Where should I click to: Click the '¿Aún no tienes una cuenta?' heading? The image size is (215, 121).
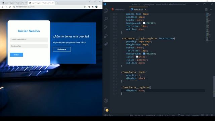(71, 37)
